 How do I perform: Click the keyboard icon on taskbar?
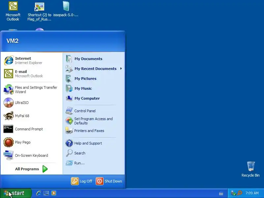coord(221,194)
